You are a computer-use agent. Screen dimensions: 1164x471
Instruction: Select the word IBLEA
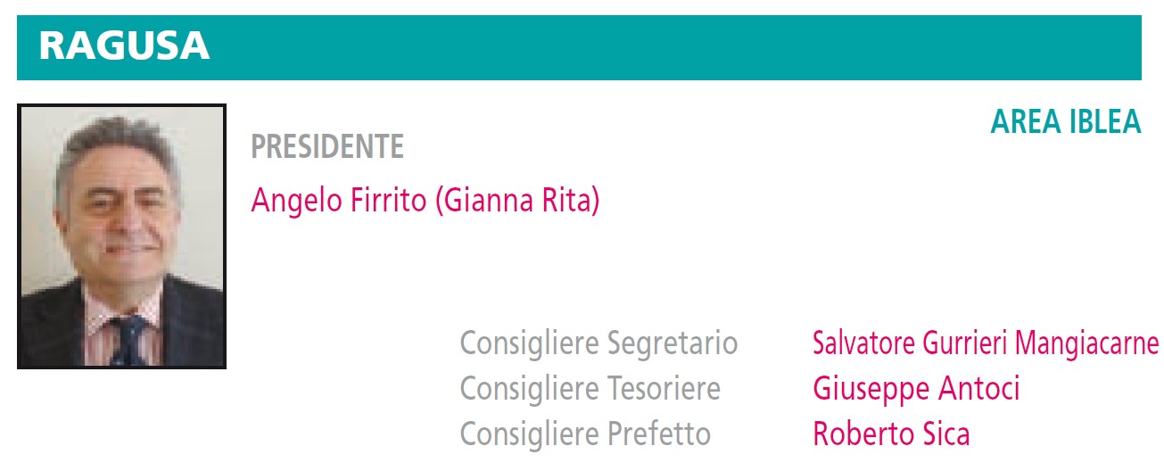click(1104, 122)
